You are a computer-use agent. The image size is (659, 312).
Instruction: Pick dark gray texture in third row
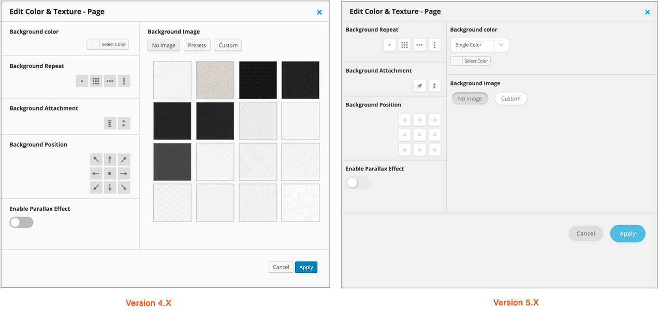coord(172,162)
